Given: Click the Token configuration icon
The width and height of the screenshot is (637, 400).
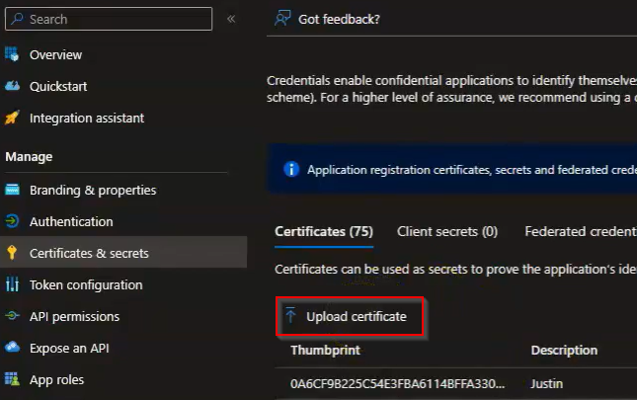Looking at the screenshot, I should tap(13, 284).
